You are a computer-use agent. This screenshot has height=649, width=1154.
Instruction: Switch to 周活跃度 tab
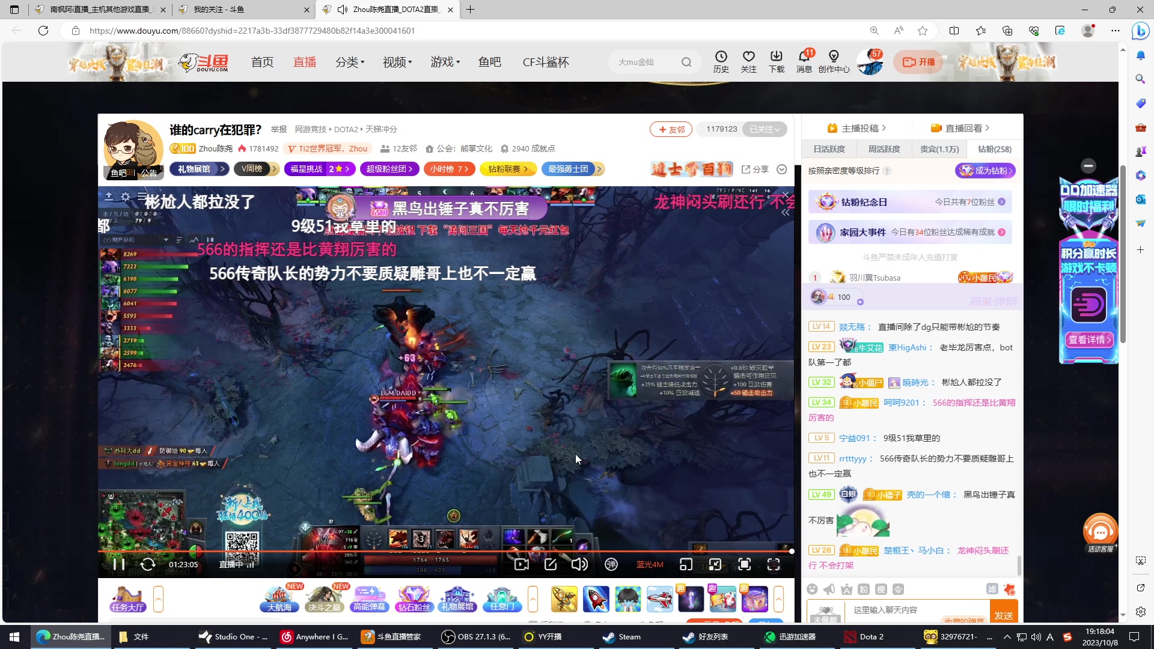(884, 149)
